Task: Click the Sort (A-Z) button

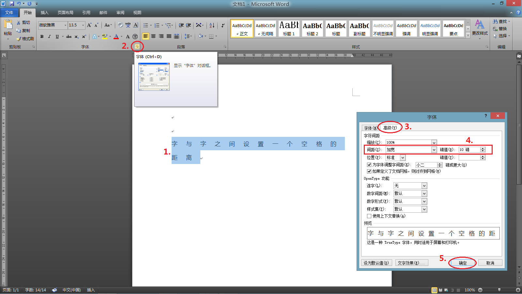Action: [x=212, y=25]
